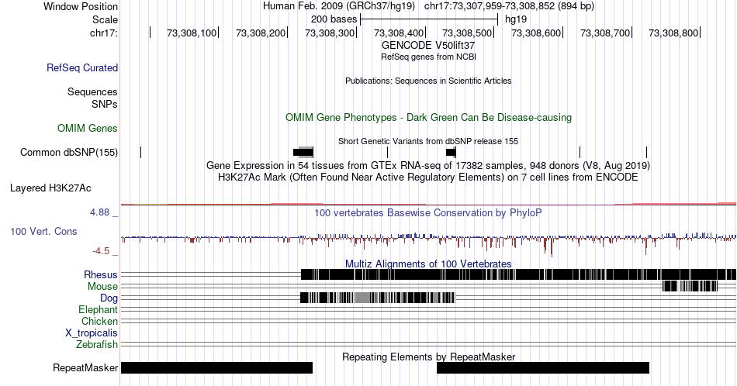
Task: Click the 73,308,300 ruler position
Action: [x=330, y=33]
